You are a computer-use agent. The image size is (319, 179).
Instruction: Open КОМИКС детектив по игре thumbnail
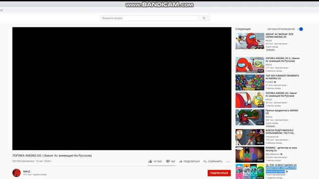pos(250,155)
